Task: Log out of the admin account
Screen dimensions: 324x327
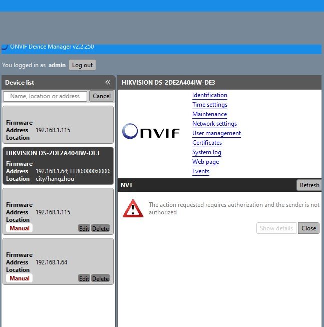Action: (82, 65)
